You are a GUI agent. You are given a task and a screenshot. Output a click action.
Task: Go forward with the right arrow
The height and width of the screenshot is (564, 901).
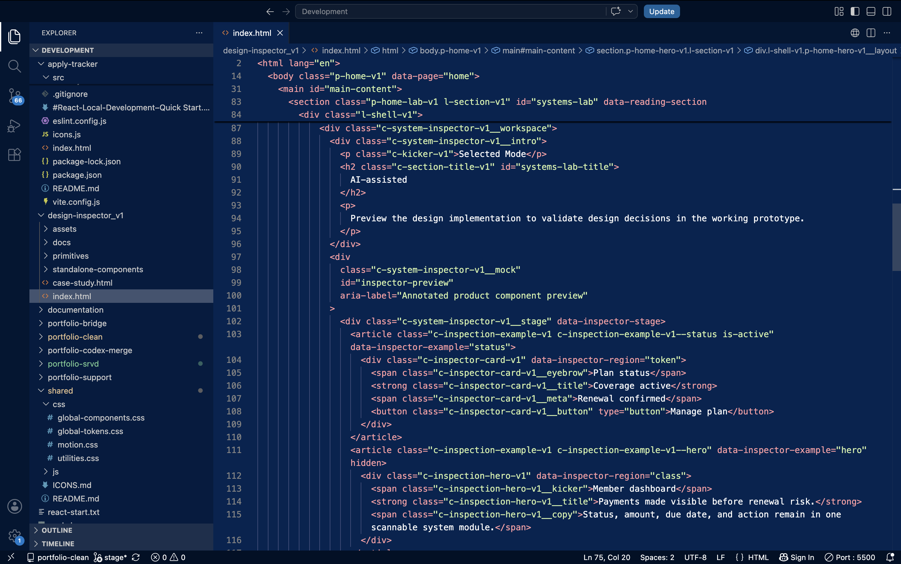[x=286, y=12]
